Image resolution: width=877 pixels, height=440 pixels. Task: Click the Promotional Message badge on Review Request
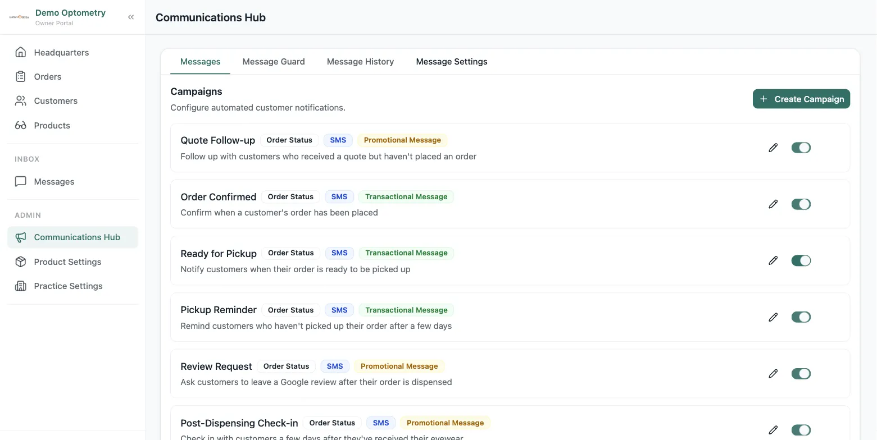click(x=399, y=366)
